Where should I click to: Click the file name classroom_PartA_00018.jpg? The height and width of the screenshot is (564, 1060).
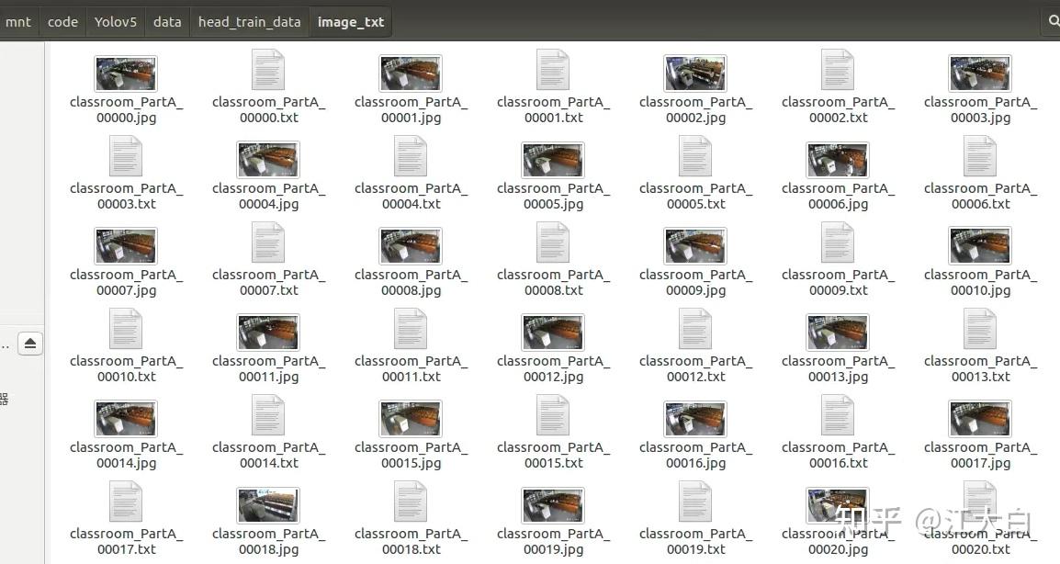click(x=268, y=541)
